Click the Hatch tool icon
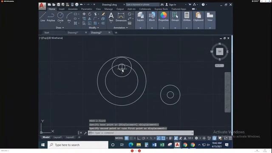272x153 pixels. (76, 23)
